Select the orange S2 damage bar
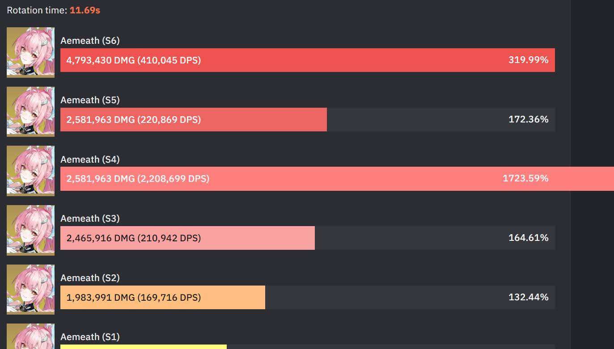The height and width of the screenshot is (349, 614). pyautogui.click(x=163, y=297)
